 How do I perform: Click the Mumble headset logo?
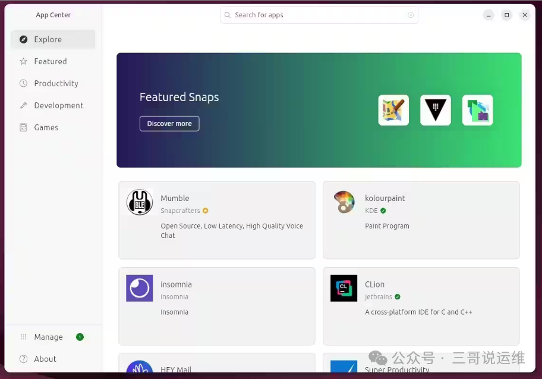[140, 202]
